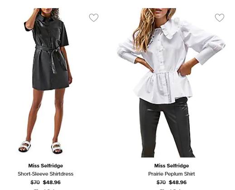Open the Prairie Peplum Shirt product title

point(172,174)
